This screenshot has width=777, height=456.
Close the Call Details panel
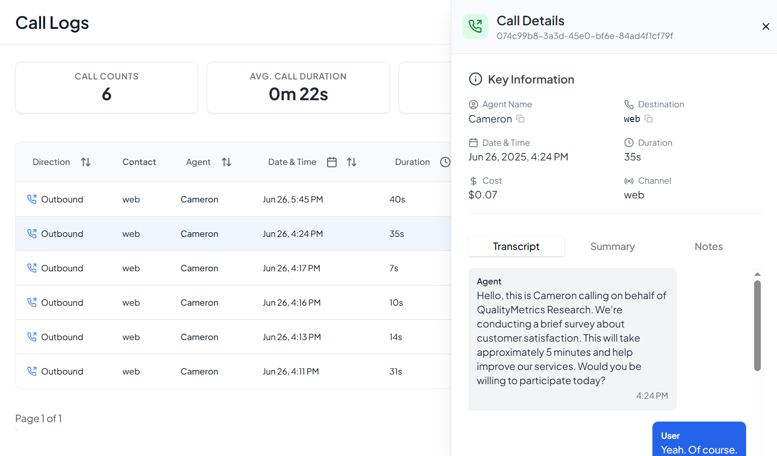click(x=765, y=26)
